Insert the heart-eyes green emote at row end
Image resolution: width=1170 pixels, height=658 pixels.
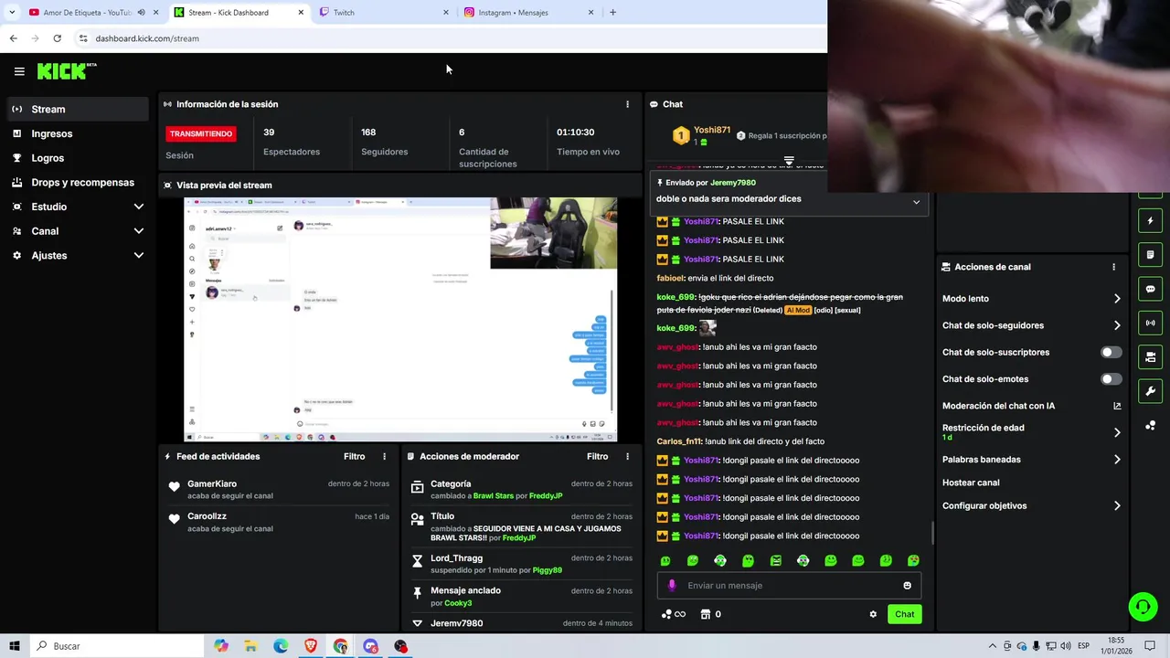pyautogui.click(x=913, y=560)
